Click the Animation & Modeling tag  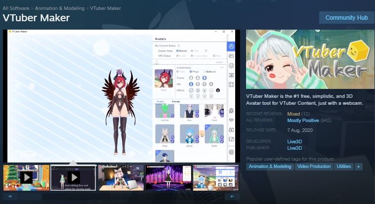pyautogui.click(x=270, y=166)
